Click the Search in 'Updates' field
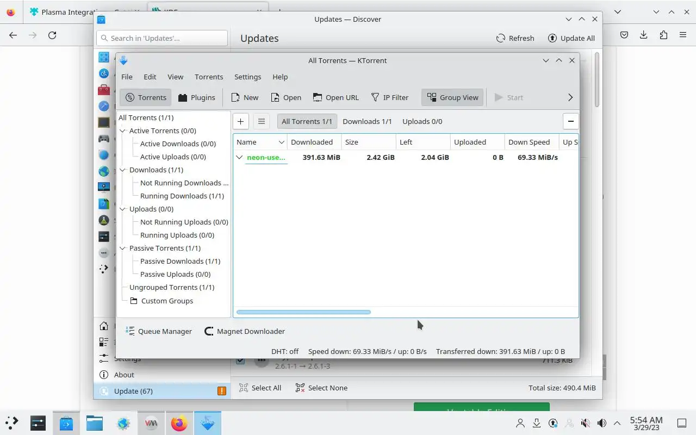This screenshot has height=435, width=696. pos(162,38)
